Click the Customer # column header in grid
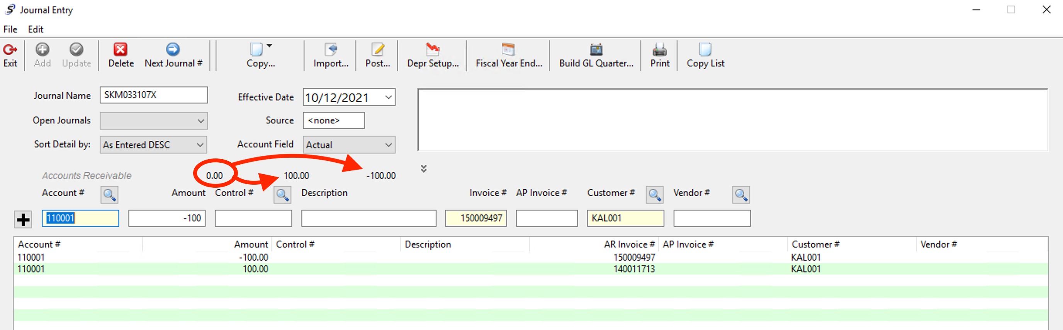 [x=851, y=244]
